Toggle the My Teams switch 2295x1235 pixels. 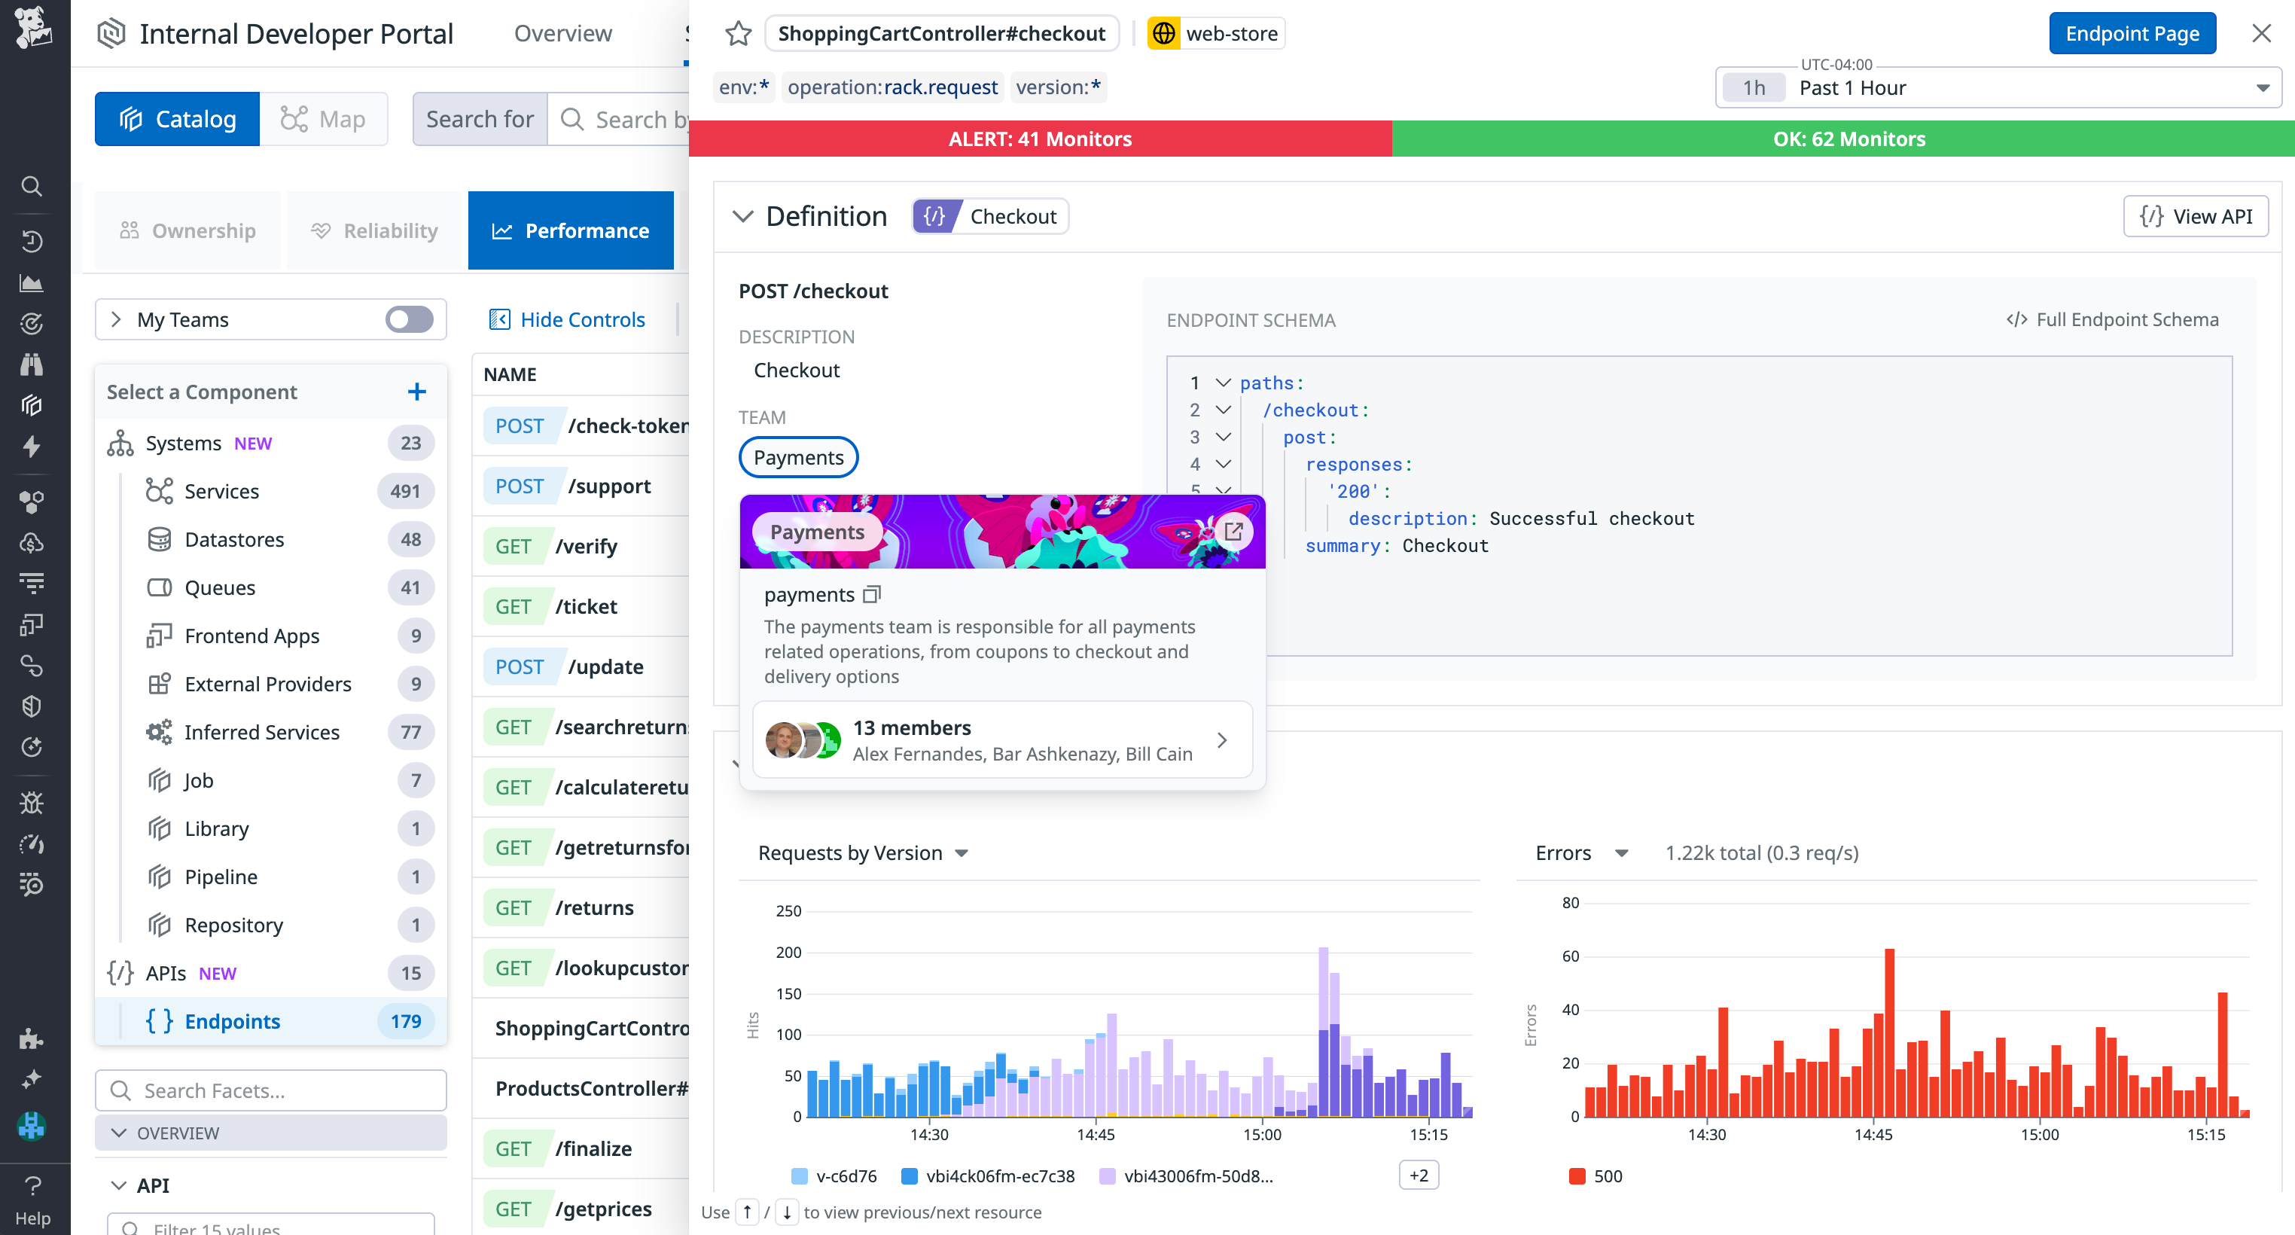408,319
